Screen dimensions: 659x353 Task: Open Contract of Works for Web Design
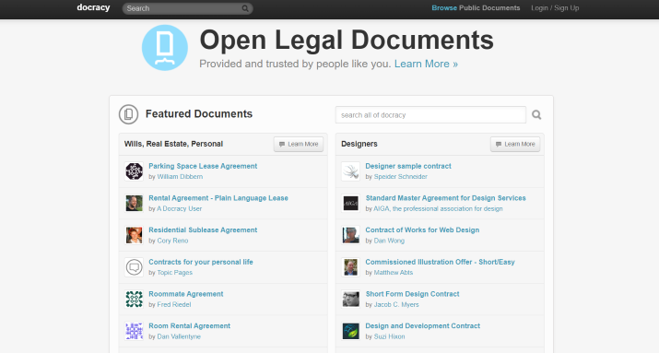[422, 229]
